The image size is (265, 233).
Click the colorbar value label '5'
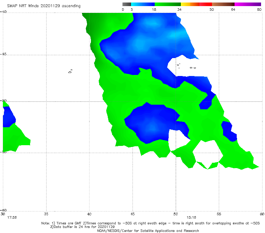point(132,10)
